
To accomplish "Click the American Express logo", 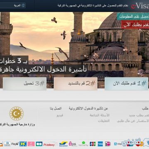I will point(100,144).
